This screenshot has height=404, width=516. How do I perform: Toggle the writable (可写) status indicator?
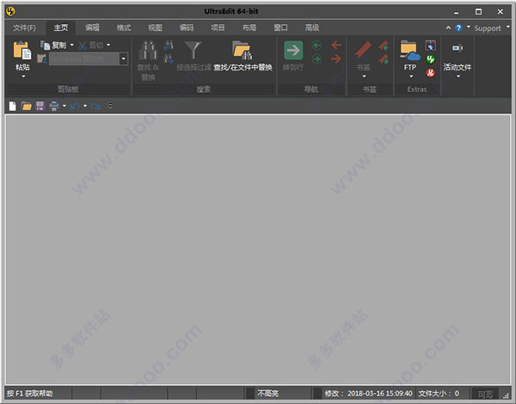(x=485, y=394)
